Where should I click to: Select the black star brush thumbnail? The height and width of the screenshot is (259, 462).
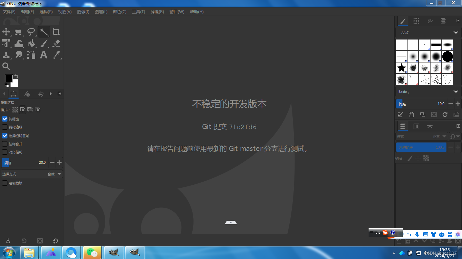click(401, 68)
